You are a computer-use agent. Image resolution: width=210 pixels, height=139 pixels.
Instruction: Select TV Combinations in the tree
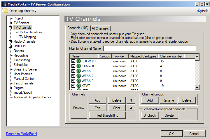[31, 32]
